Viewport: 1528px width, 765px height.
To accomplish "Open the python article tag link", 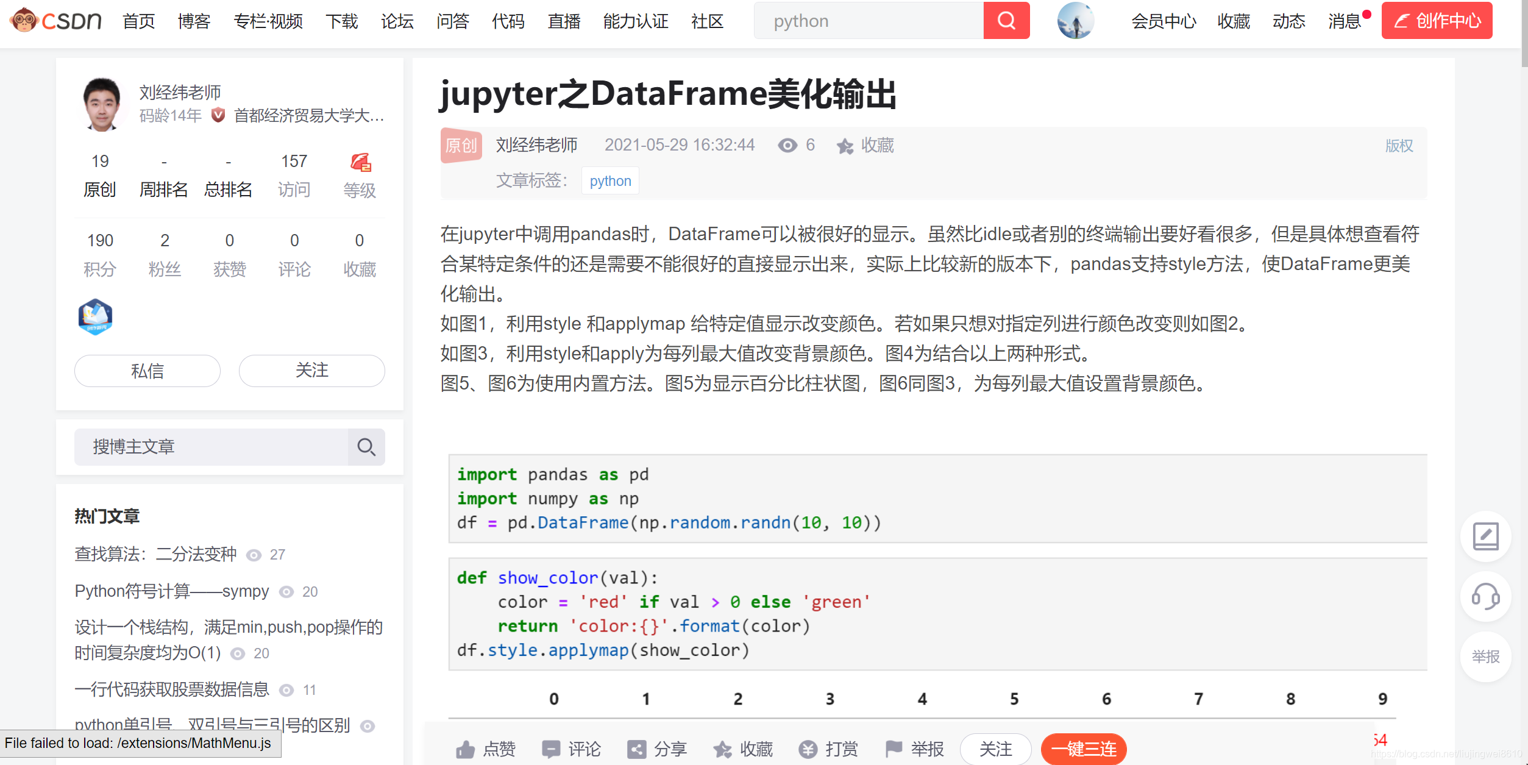I will click(x=610, y=180).
